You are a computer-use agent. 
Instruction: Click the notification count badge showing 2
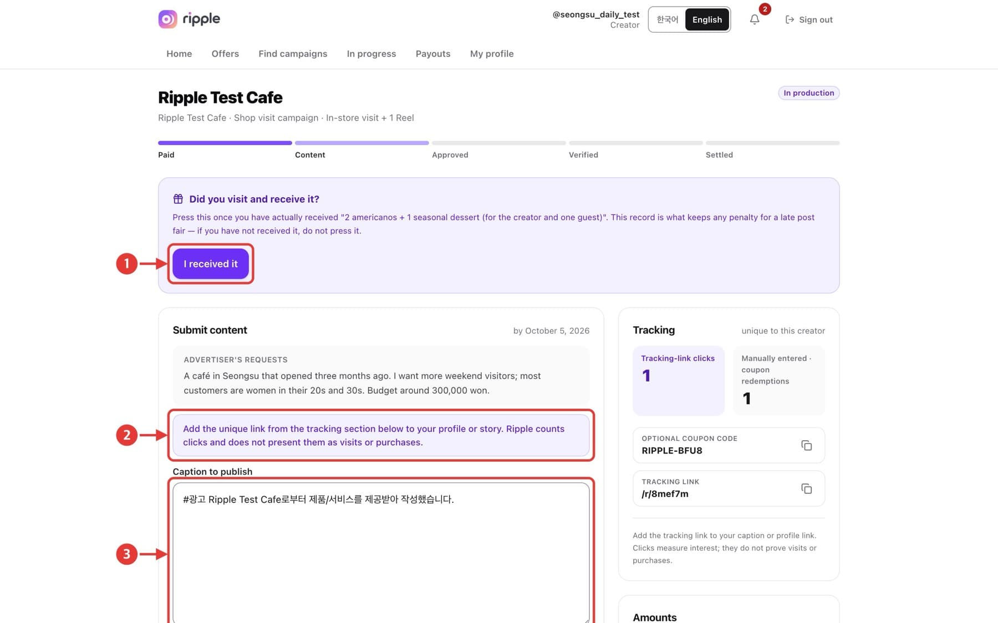click(x=765, y=9)
